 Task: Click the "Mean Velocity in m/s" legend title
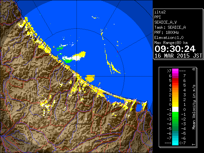(194, 107)
